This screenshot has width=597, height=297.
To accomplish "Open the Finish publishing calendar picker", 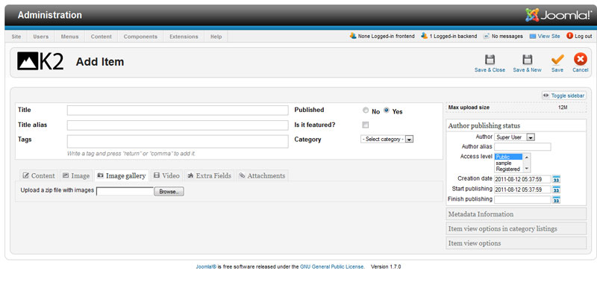I will tap(557, 199).
